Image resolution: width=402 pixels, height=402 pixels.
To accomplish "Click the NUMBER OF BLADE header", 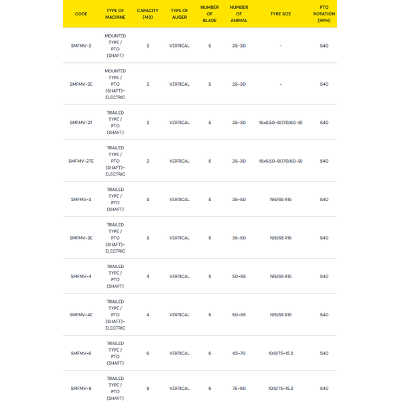I will pos(210,14).
